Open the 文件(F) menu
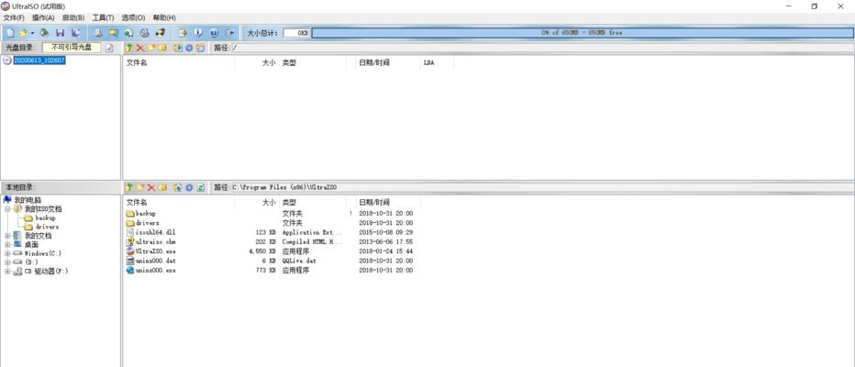 click(x=14, y=18)
